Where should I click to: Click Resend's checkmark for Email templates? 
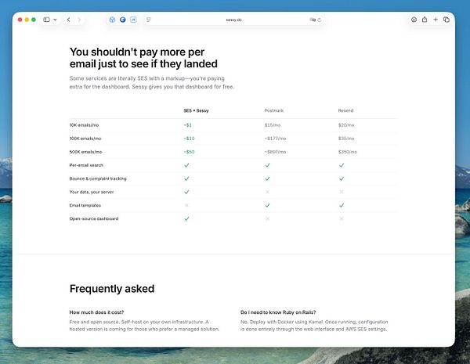point(341,205)
